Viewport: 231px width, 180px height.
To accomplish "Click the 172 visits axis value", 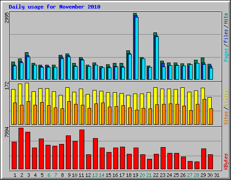I will 7,85.
